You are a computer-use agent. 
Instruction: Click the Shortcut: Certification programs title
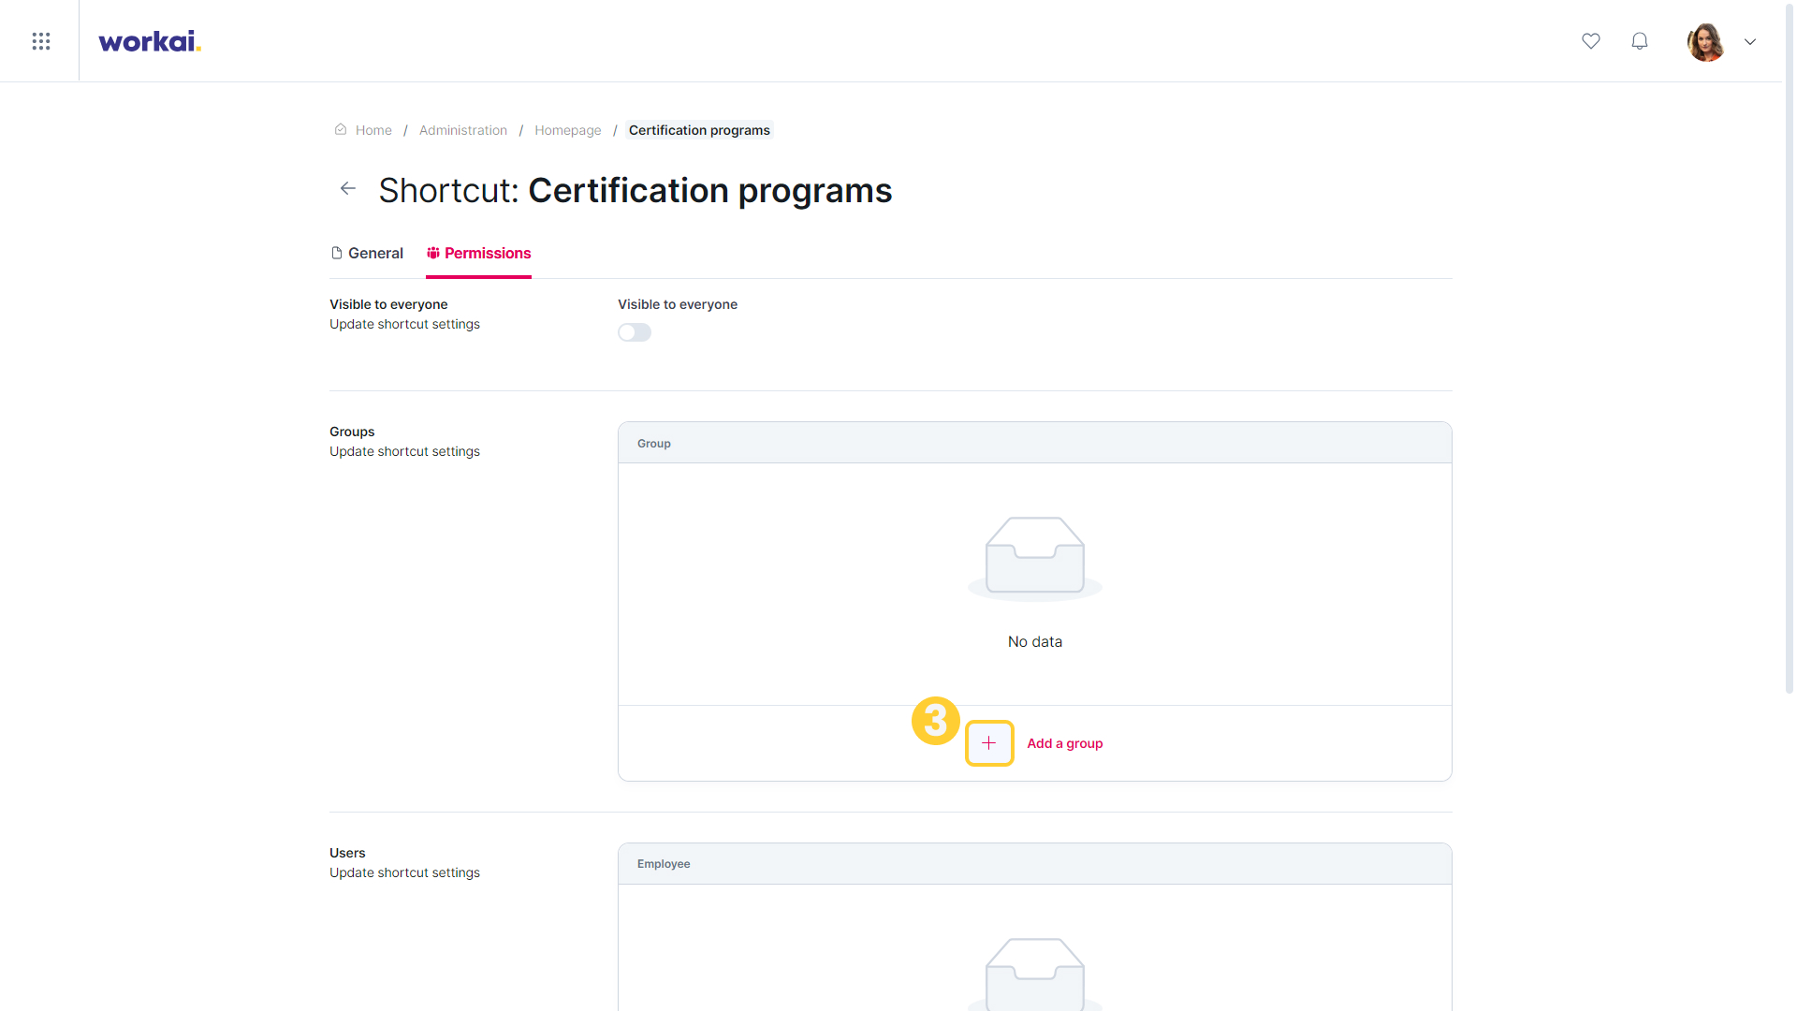pos(636,191)
